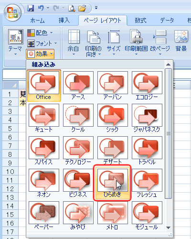This screenshot has width=191, height=239.
Task: Click the 背景 background button
Action: click(x=181, y=41)
